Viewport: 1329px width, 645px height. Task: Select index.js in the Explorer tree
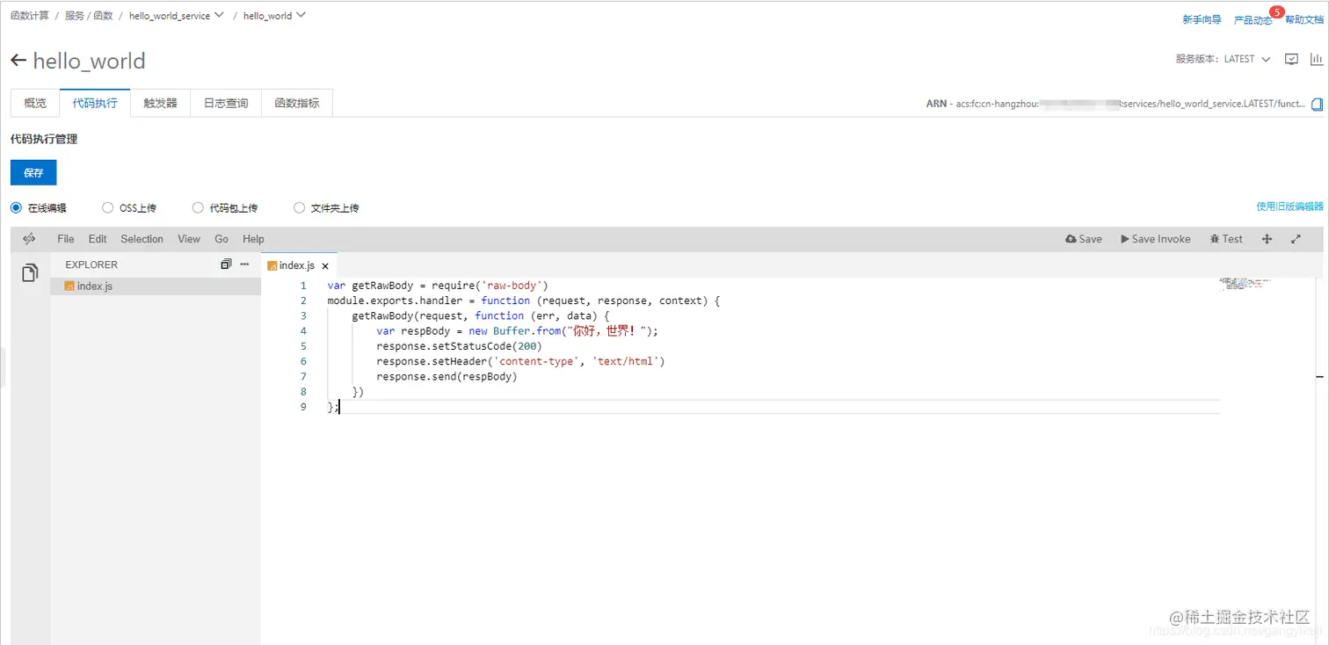(x=156, y=286)
